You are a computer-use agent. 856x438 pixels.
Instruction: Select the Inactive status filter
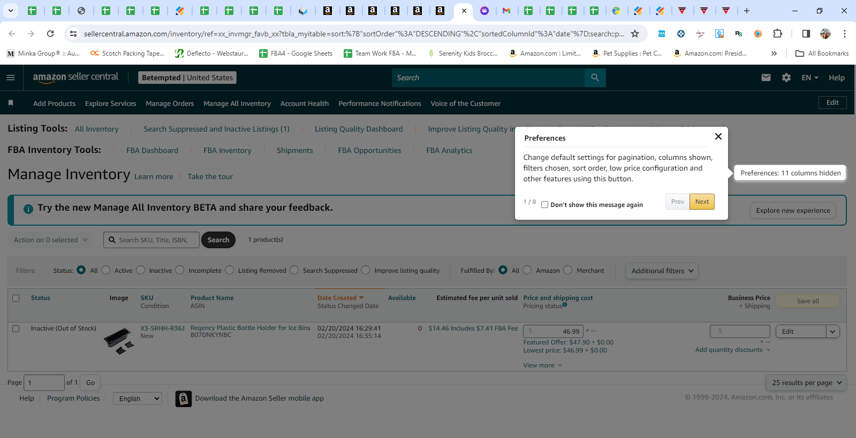(x=141, y=270)
